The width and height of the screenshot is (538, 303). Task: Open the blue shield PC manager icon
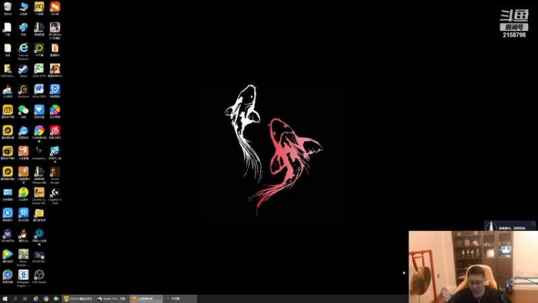[x=55, y=91]
